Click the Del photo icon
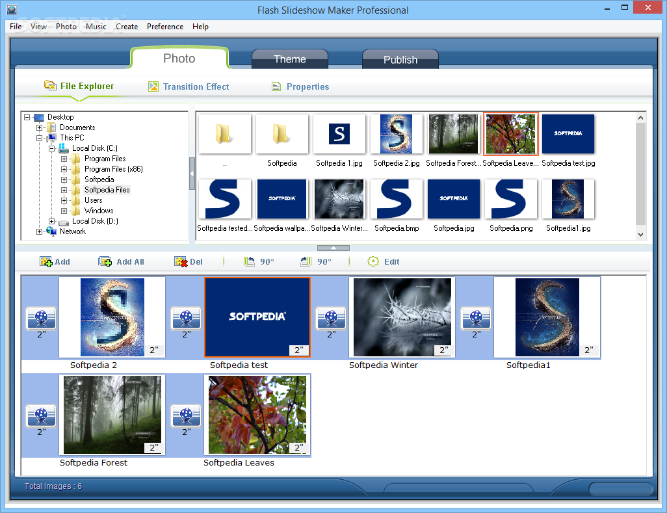Image resolution: width=667 pixels, height=513 pixels. [x=181, y=261]
